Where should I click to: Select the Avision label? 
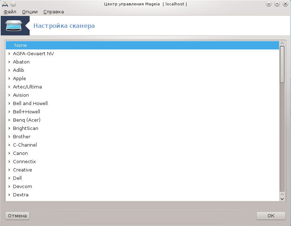click(x=21, y=95)
